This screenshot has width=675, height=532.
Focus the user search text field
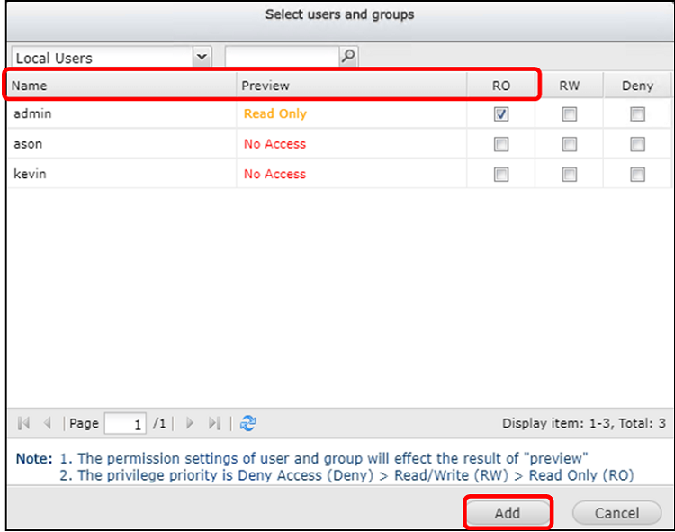click(283, 57)
